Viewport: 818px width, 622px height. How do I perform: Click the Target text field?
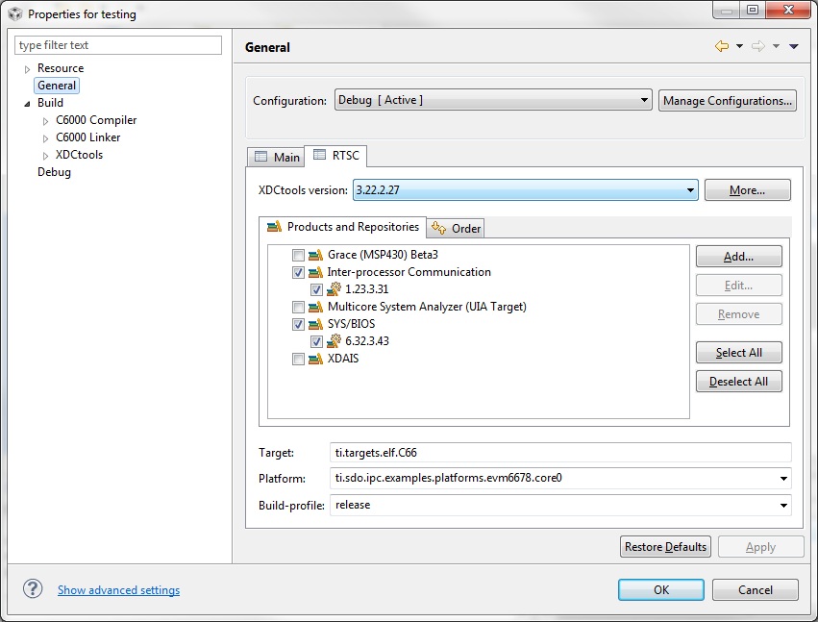[560, 453]
